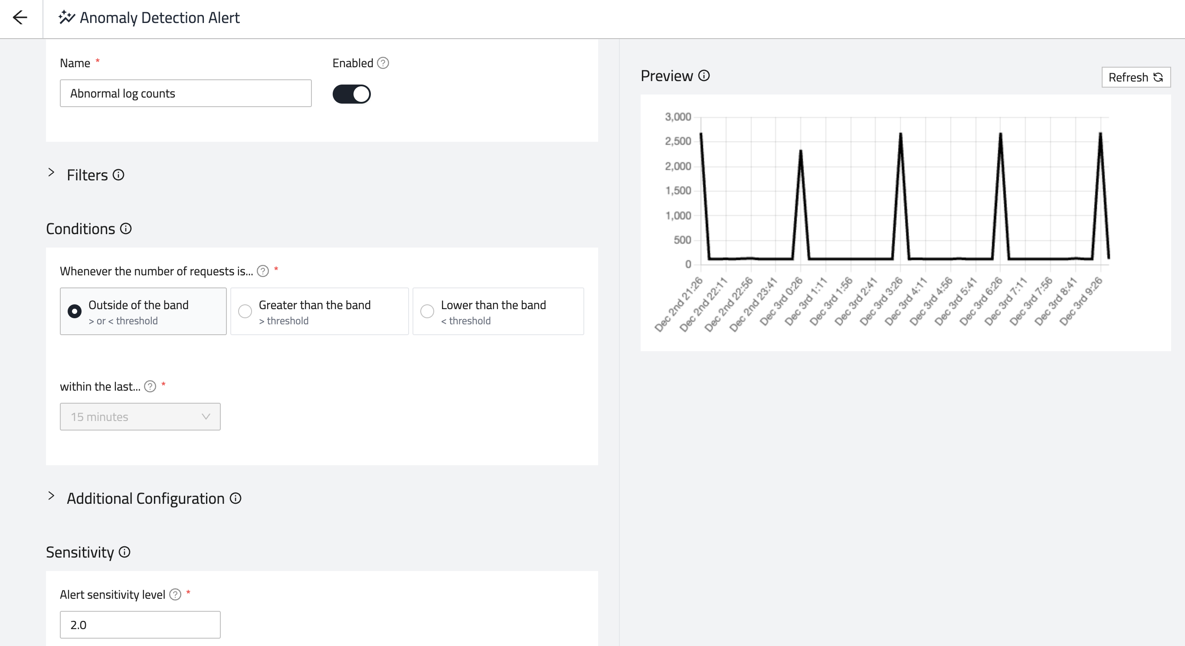Click the back arrow icon
This screenshot has width=1185, height=646.
(20, 18)
